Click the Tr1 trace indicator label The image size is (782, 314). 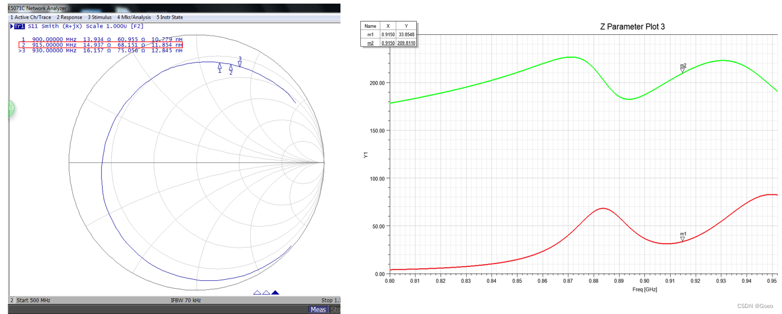coord(19,26)
